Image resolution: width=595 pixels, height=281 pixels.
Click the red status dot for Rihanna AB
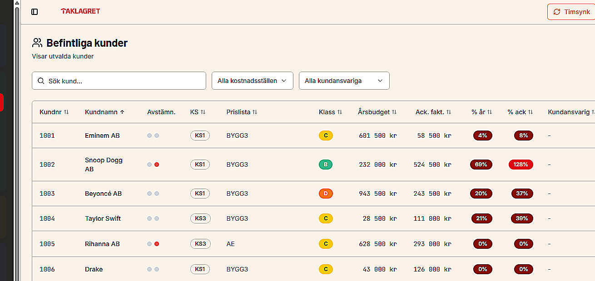click(x=157, y=244)
